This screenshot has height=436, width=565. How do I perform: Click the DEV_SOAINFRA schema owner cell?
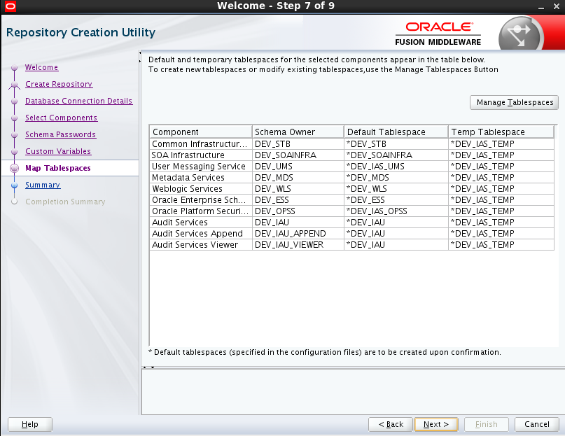[298, 155]
